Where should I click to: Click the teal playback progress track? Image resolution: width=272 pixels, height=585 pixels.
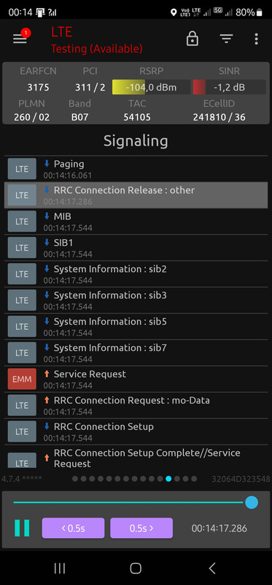[129, 502]
